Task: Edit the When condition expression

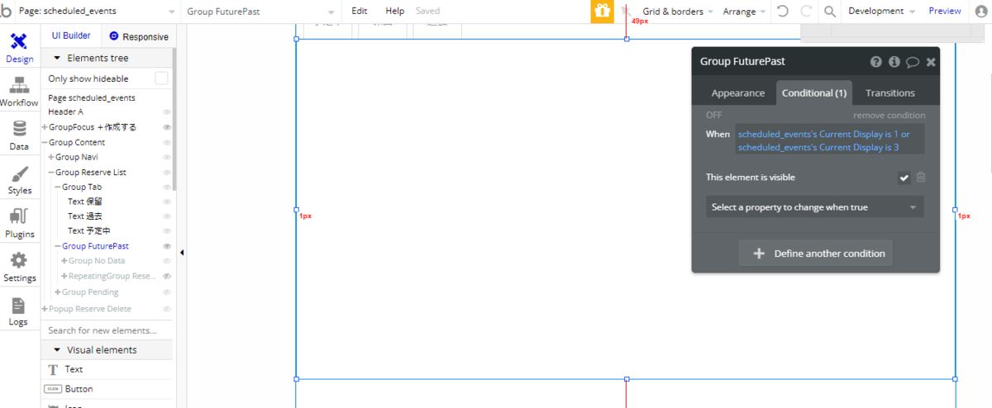Action: click(829, 140)
